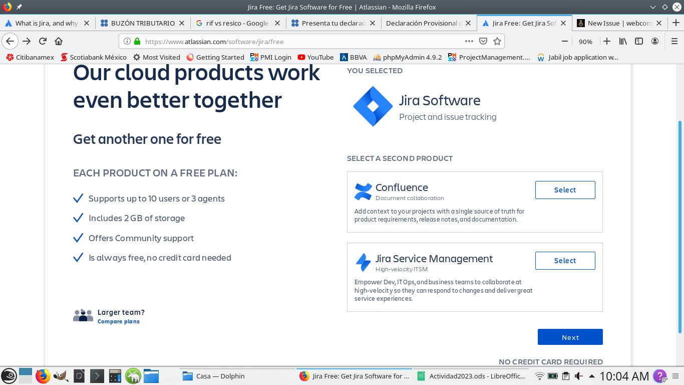Open the phpMyAdmin 4.9.2 bookmark
Viewport: 684px width, 385px height.
[407, 57]
